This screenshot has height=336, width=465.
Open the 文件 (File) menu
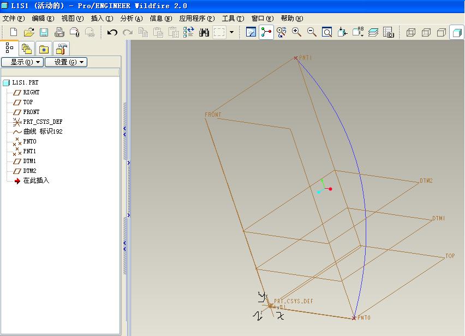click(x=14, y=19)
